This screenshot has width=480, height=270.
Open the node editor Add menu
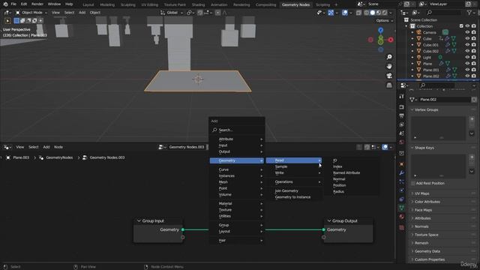click(46, 147)
